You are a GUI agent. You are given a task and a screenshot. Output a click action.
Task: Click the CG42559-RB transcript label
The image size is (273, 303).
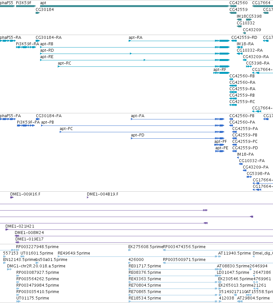(242, 95)
